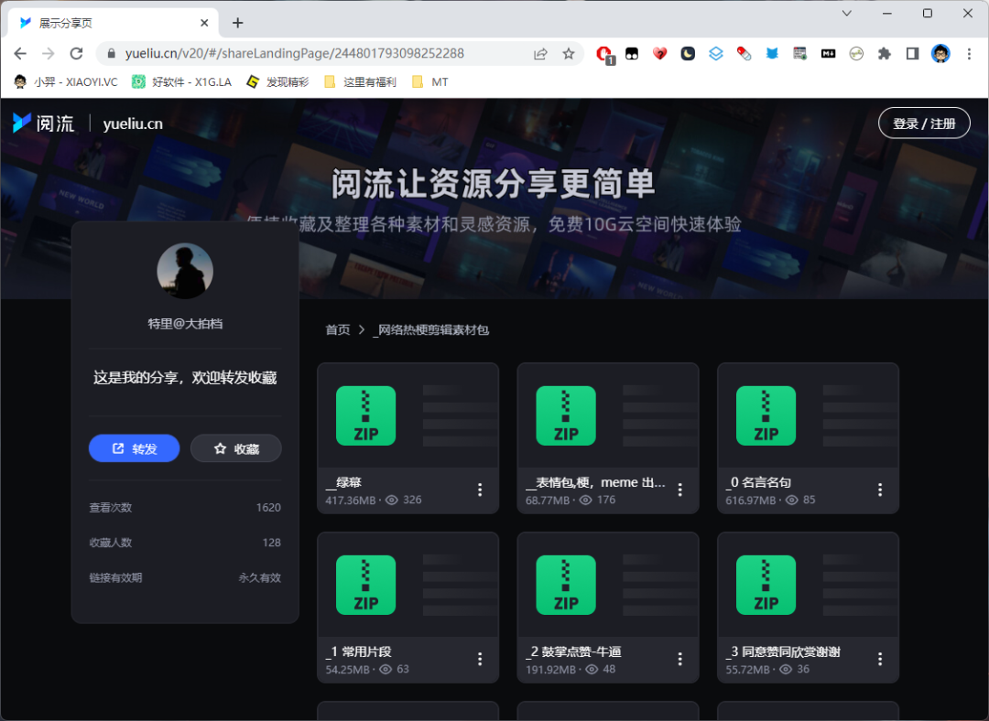Viewport: 989px width, 721px height.
Task: Click the 首页 breadcrumb link
Action: [x=338, y=329]
